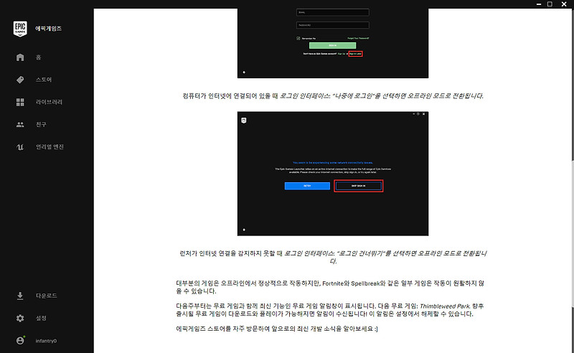Viewport: 574px width, 353px height.
Task: Click the network issue screenshot thumbnail
Action: coord(333,174)
